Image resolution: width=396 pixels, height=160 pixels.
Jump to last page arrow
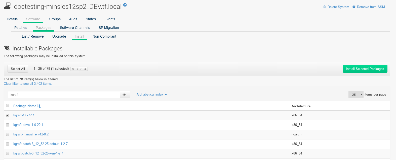point(86,69)
